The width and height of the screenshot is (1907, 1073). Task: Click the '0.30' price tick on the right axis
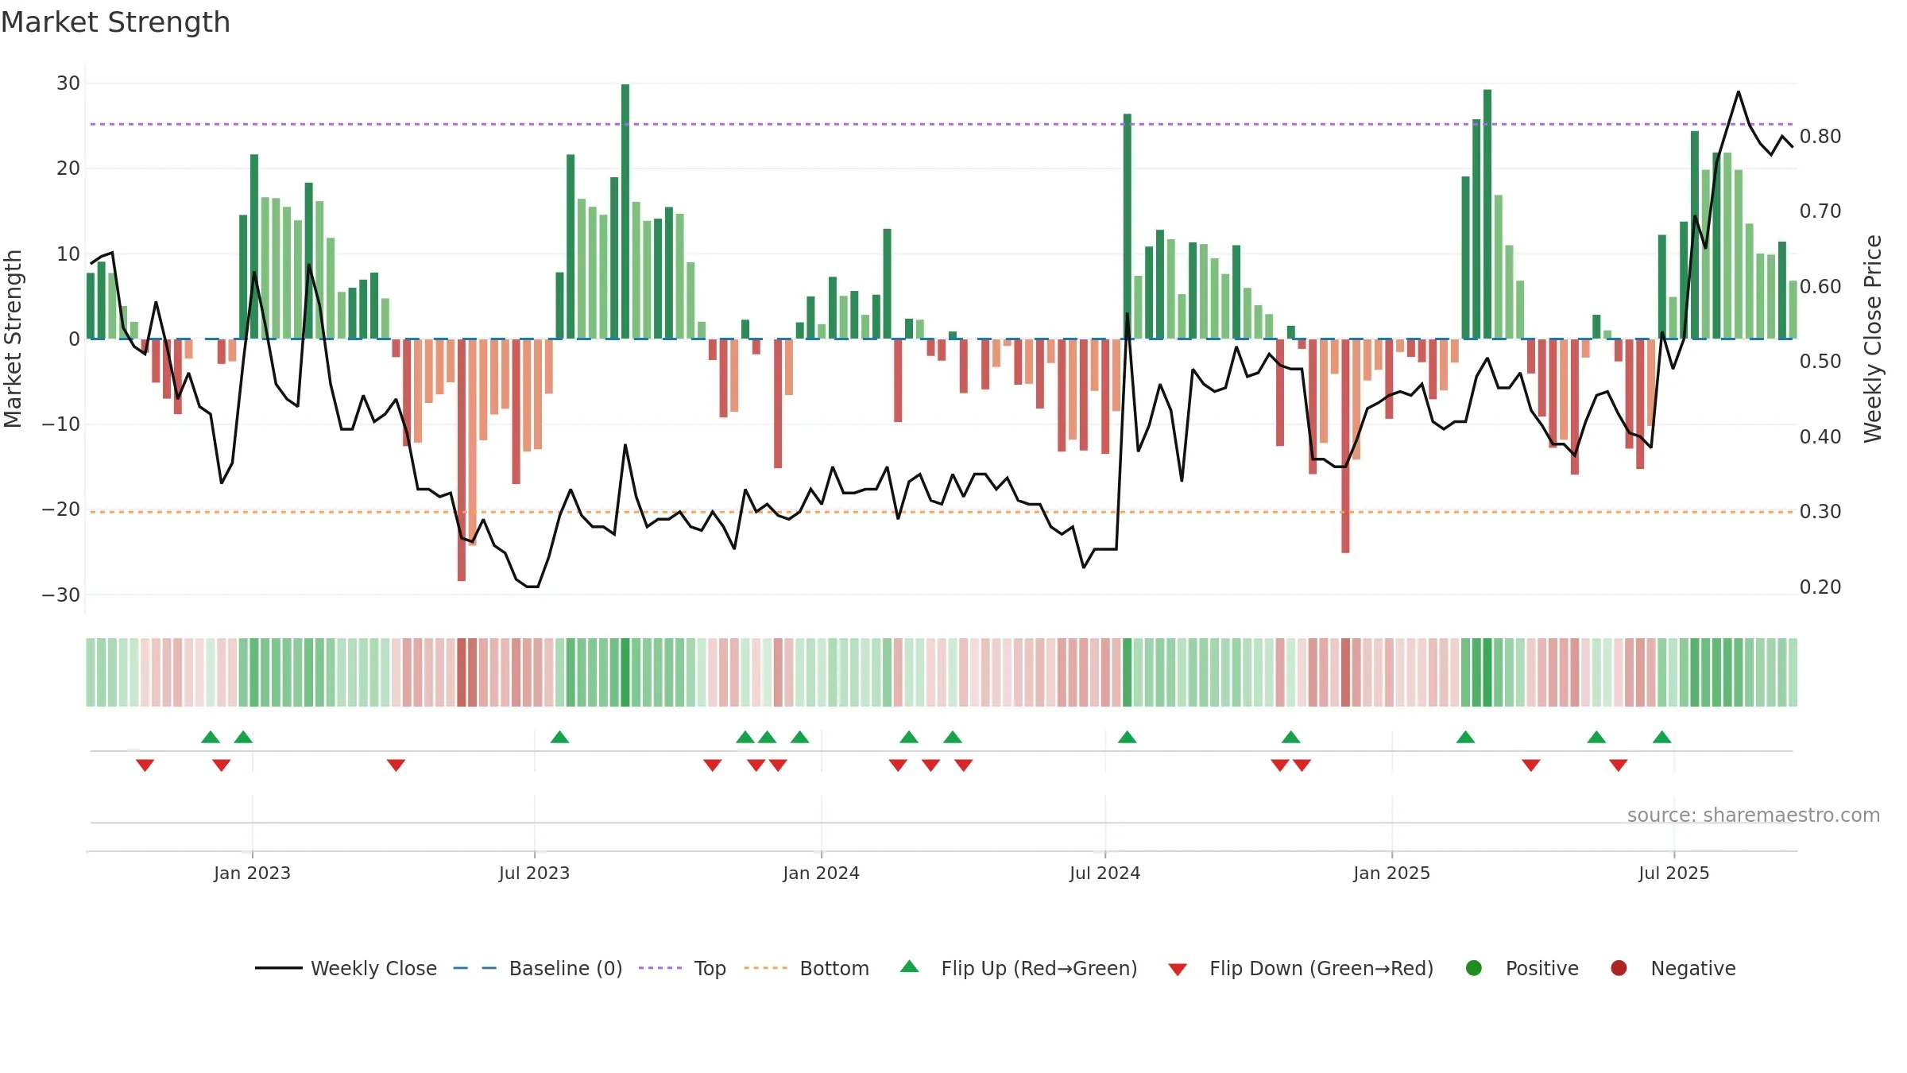[x=1820, y=512]
